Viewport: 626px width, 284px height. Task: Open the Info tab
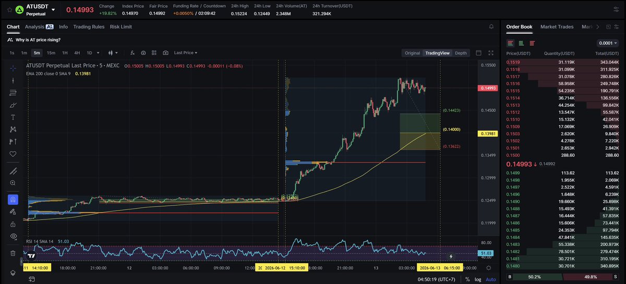tap(63, 27)
